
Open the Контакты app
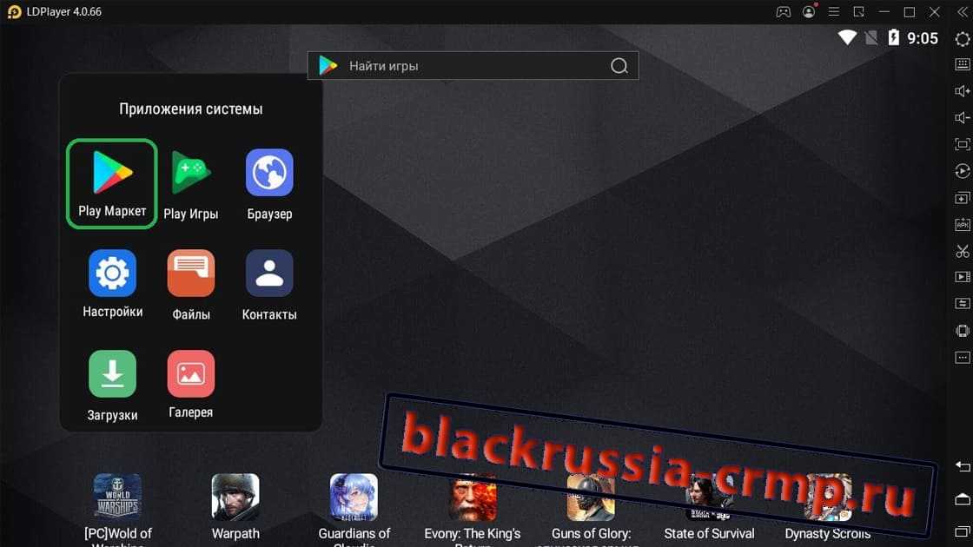tap(269, 283)
